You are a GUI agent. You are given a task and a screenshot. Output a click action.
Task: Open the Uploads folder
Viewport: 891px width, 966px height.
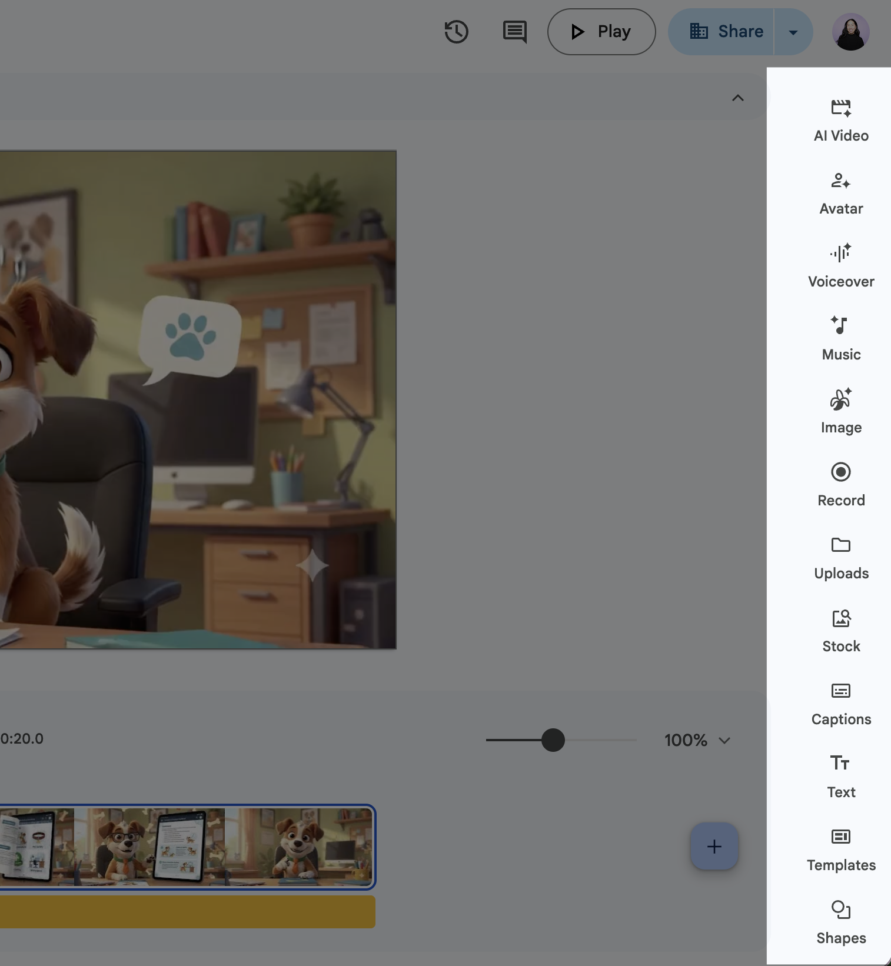[841, 558]
